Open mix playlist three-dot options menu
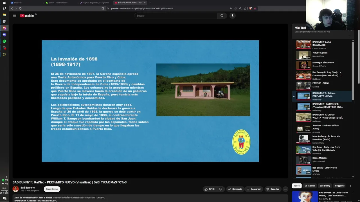 coord(350,36)
